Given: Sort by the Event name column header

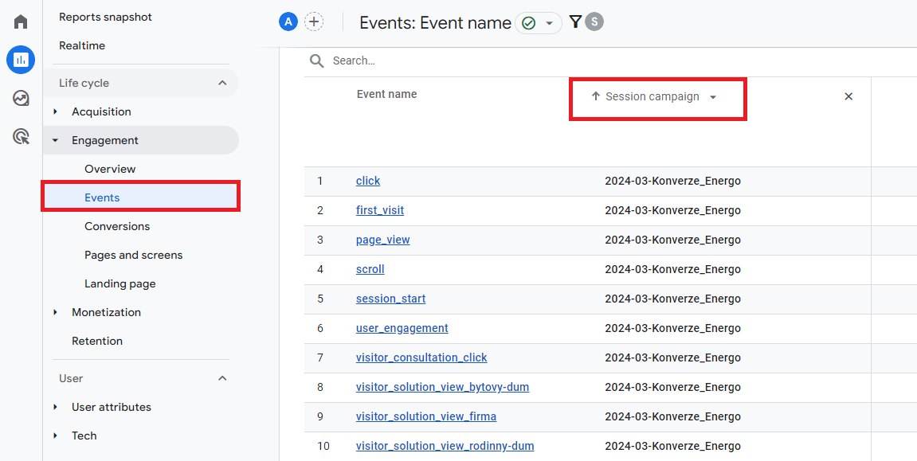Looking at the screenshot, I should coord(386,94).
